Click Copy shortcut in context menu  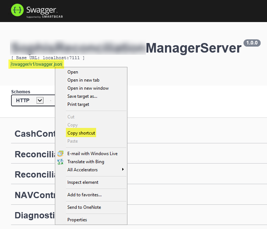coord(81,133)
